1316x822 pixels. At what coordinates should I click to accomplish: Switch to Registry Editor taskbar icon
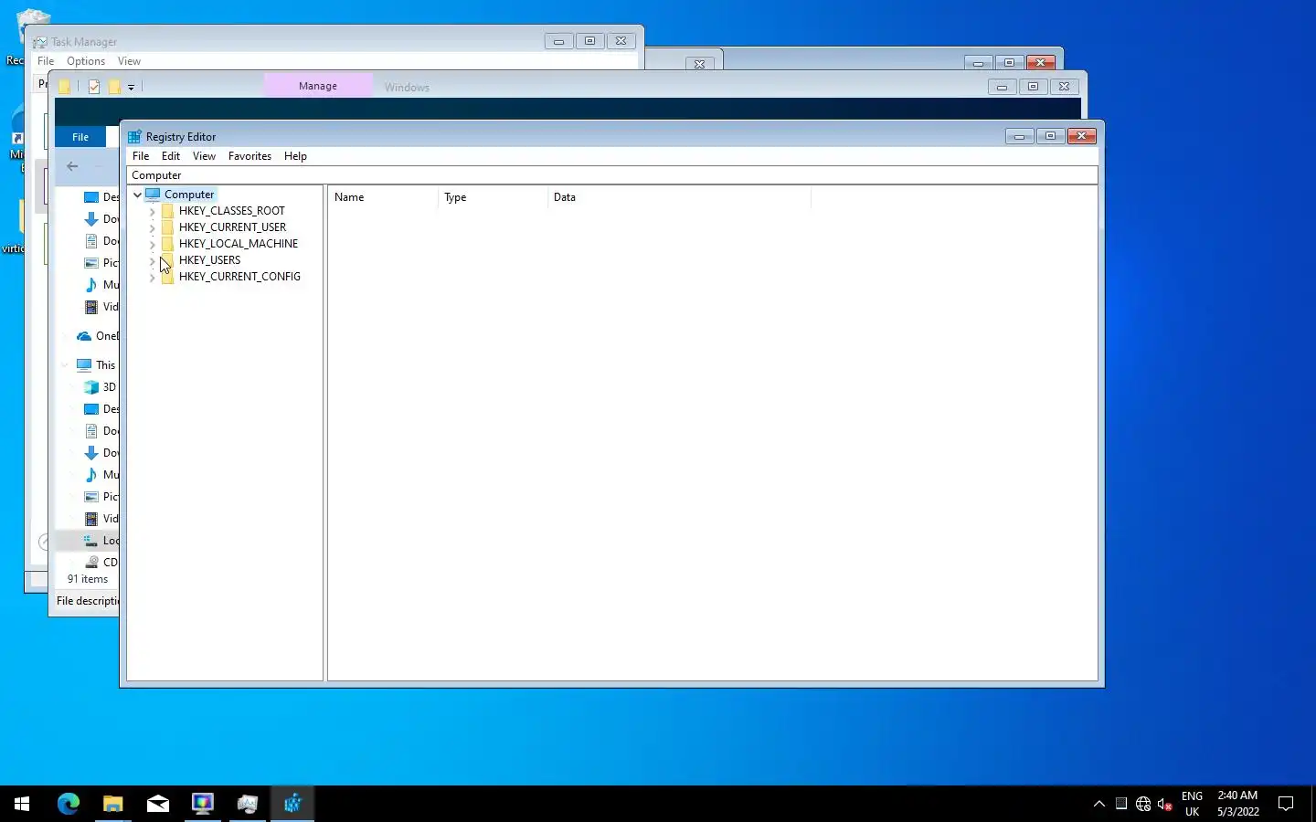pyautogui.click(x=292, y=804)
